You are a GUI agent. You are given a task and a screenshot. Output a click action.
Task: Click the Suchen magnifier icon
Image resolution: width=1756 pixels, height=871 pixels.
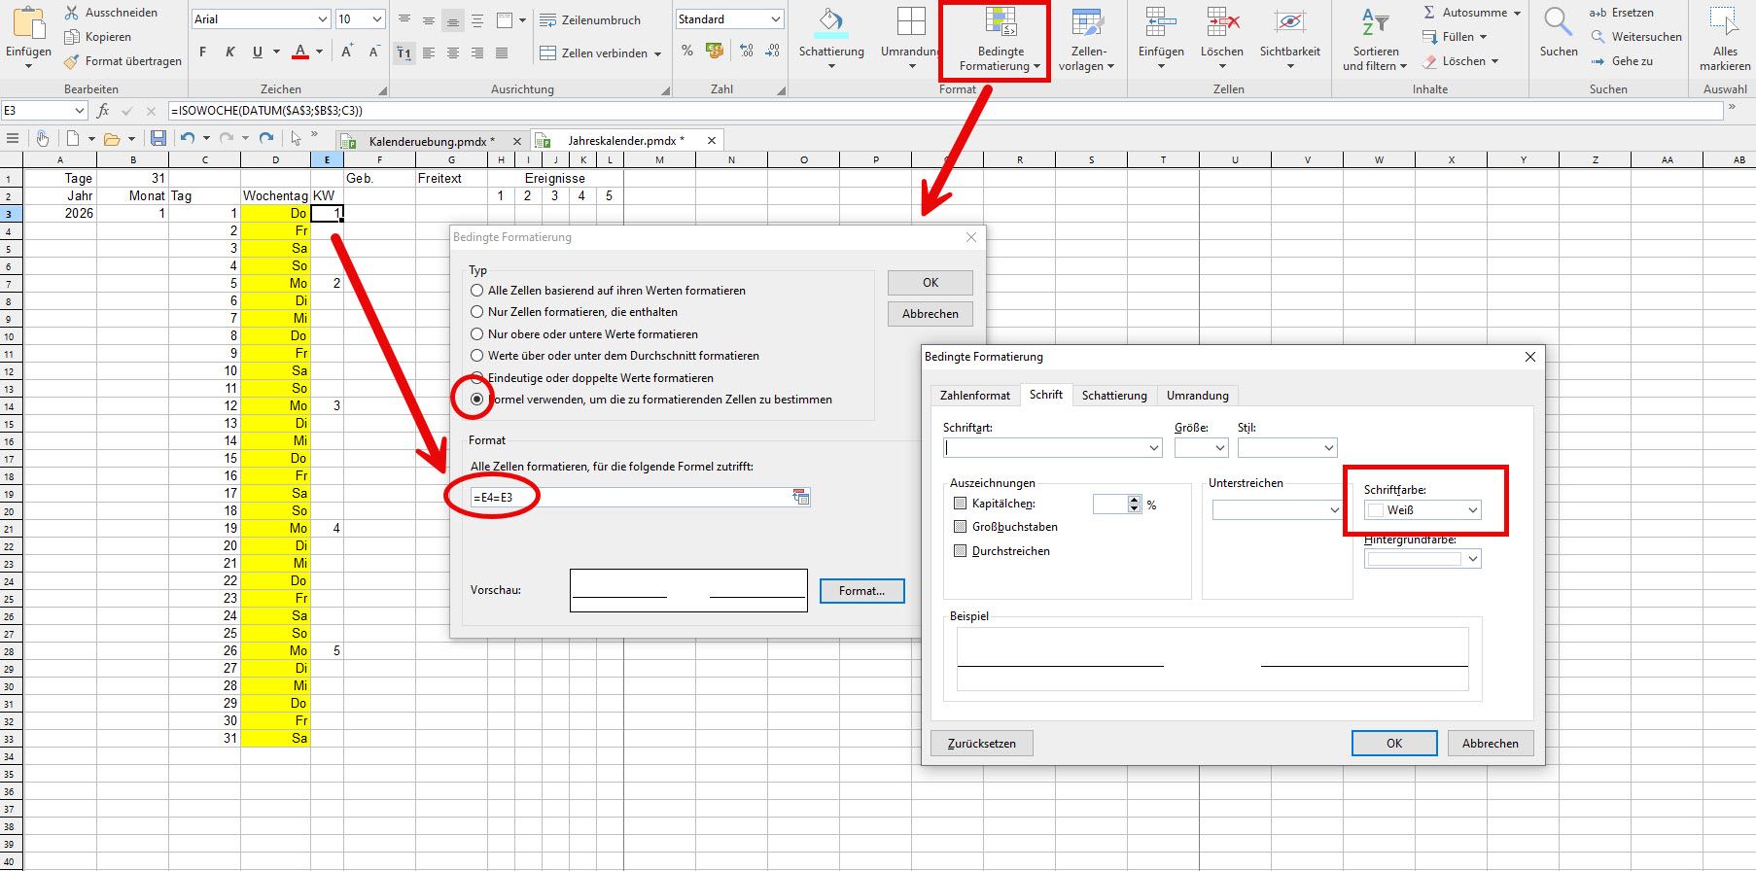pyautogui.click(x=1558, y=23)
